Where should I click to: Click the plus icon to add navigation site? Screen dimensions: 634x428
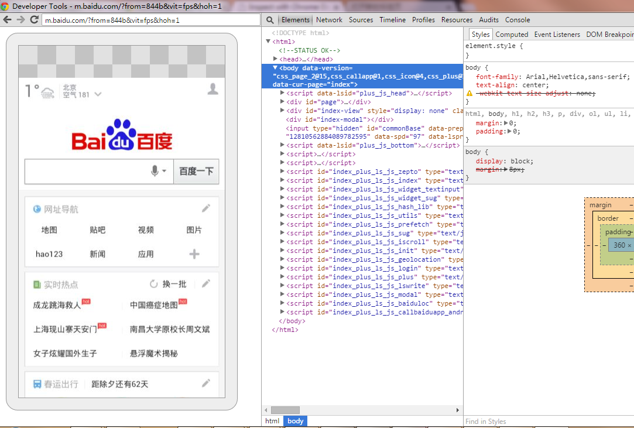click(x=194, y=254)
